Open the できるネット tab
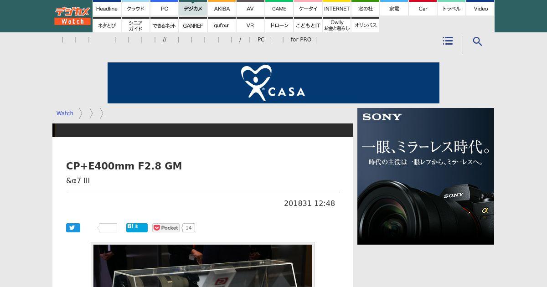The height and width of the screenshot is (287, 547). 164,25
